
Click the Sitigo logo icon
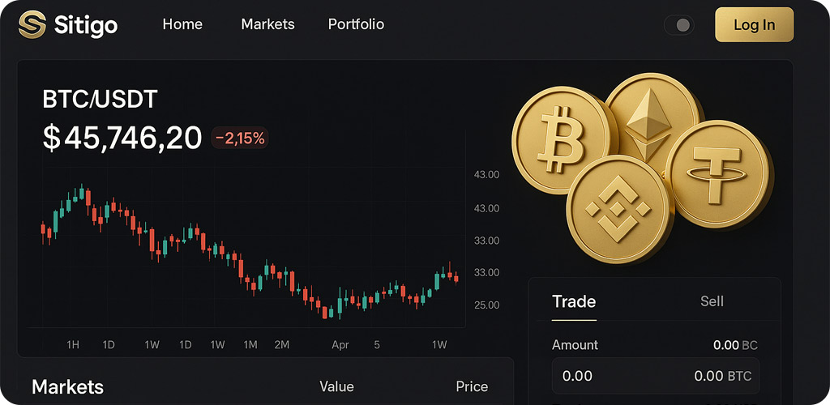pos(32,24)
